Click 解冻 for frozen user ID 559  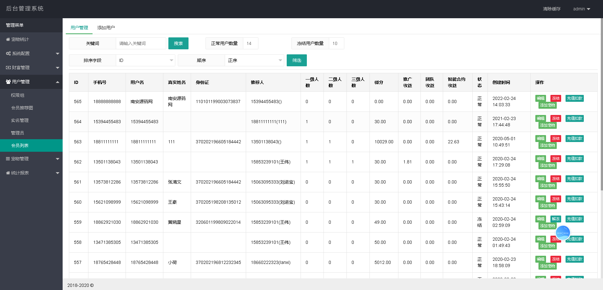(556, 219)
